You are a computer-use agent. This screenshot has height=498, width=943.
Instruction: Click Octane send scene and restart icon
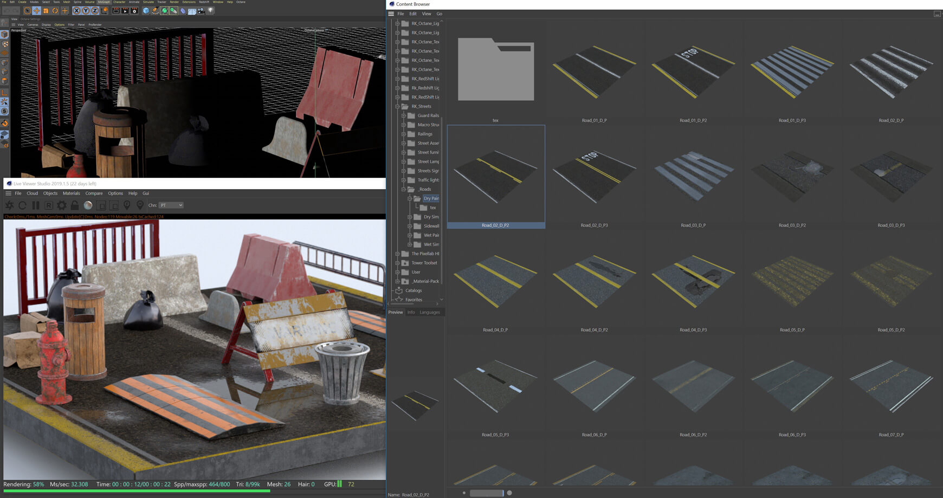click(10, 205)
